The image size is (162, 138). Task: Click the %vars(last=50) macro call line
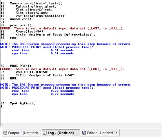[22, 31]
